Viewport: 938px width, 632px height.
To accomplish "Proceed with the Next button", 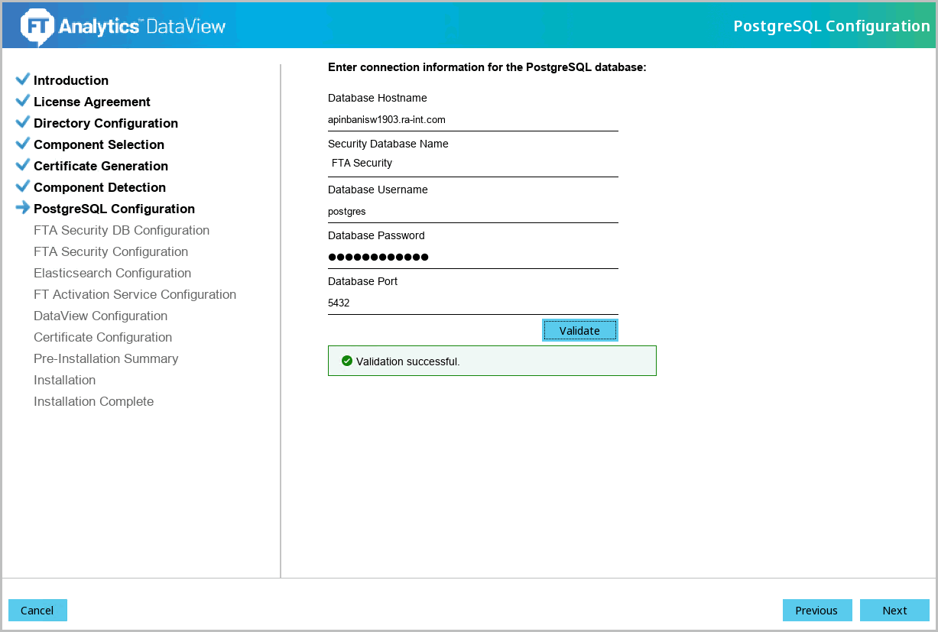I will pos(894,611).
